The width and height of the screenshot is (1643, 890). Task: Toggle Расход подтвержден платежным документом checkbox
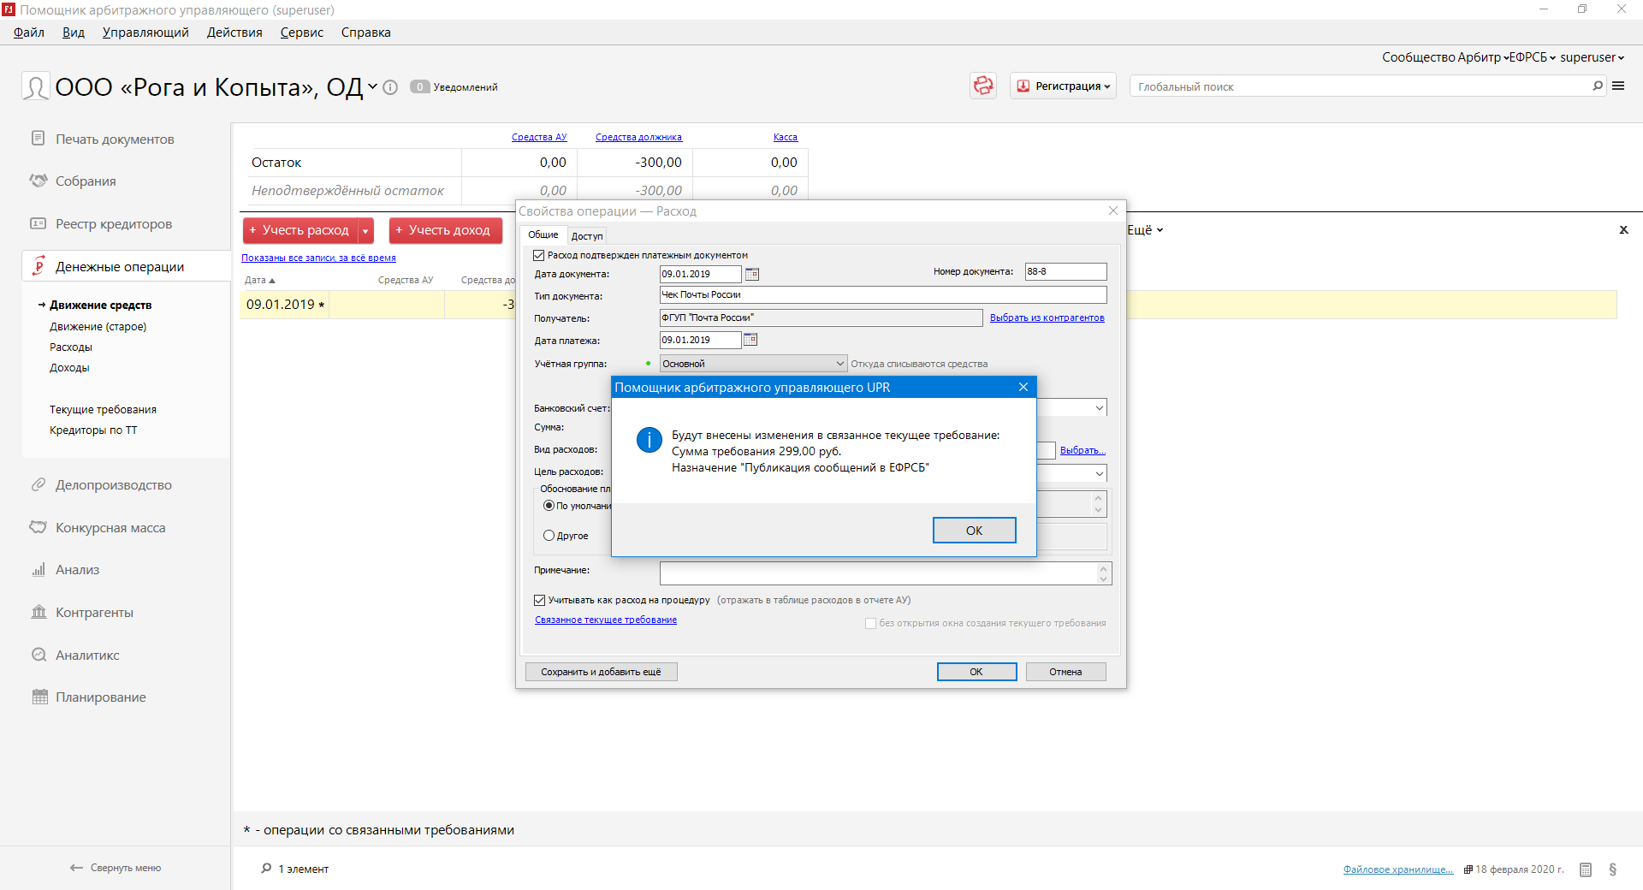539,255
